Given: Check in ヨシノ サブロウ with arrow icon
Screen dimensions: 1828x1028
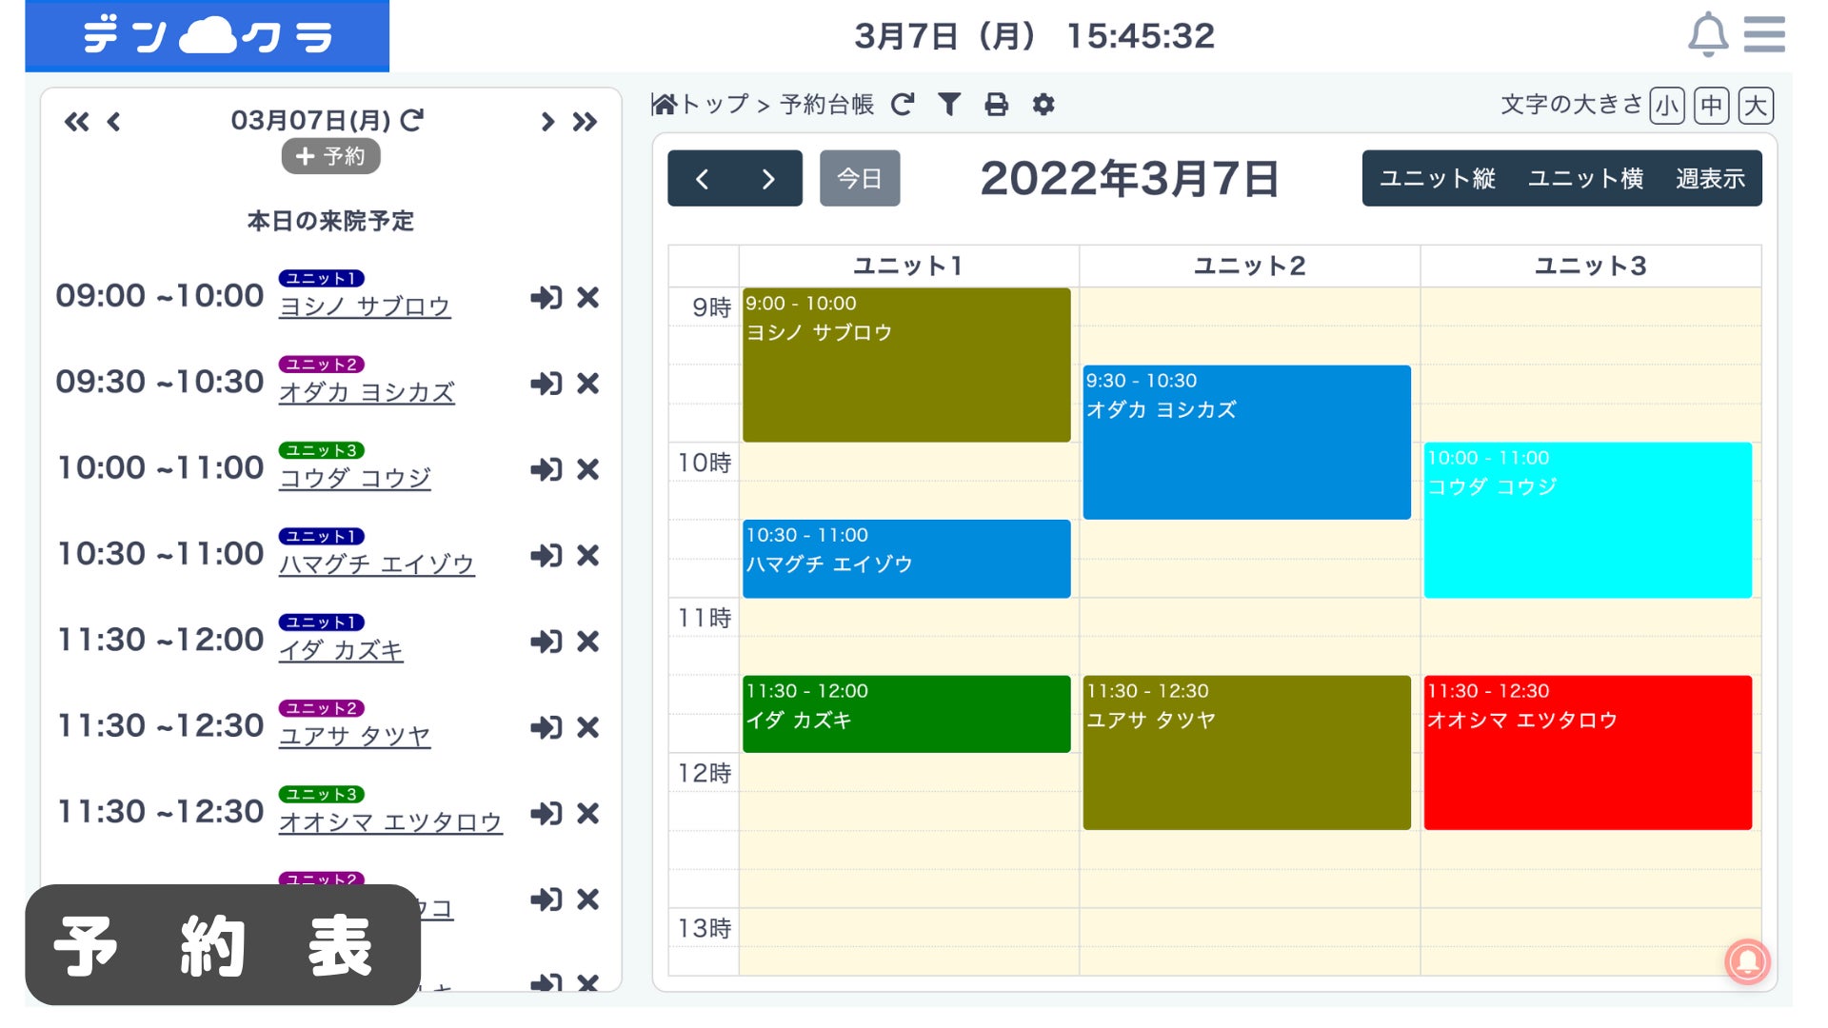Looking at the screenshot, I should click(546, 298).
